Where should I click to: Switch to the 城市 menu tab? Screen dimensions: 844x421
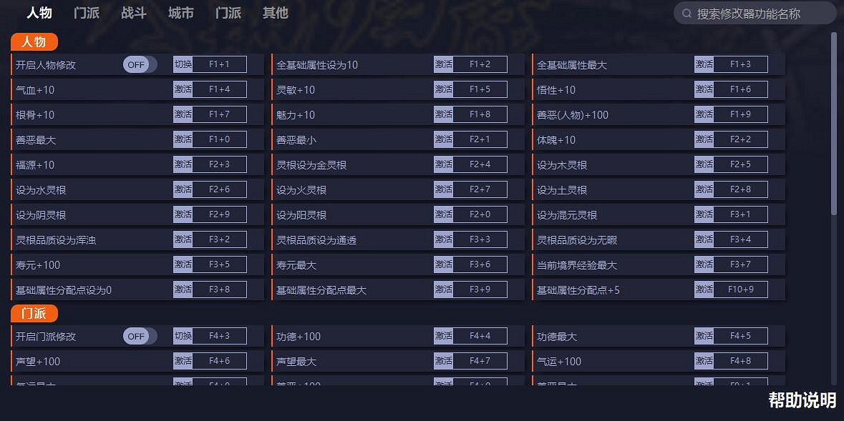tap(180, 12)
